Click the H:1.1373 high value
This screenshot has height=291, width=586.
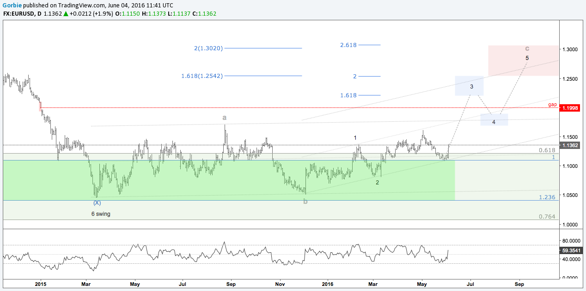point(154,14)
